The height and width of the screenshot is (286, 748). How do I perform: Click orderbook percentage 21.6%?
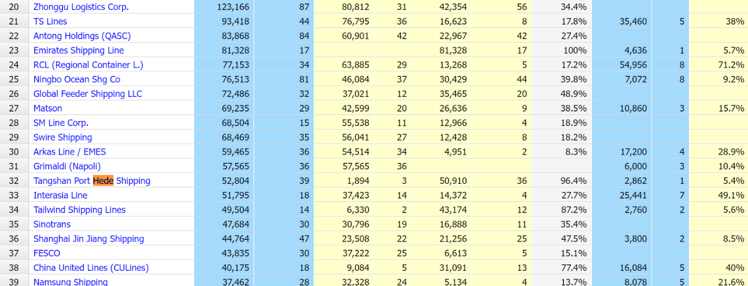coord(731,282)
